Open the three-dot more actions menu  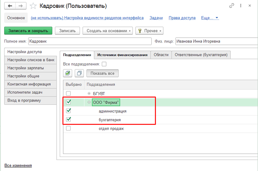coord(241,6)
